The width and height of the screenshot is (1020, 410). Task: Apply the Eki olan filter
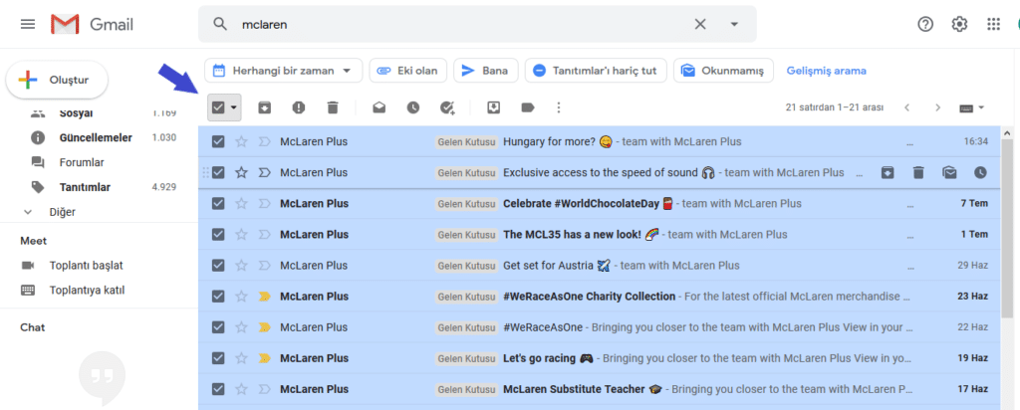coord(407,71)
